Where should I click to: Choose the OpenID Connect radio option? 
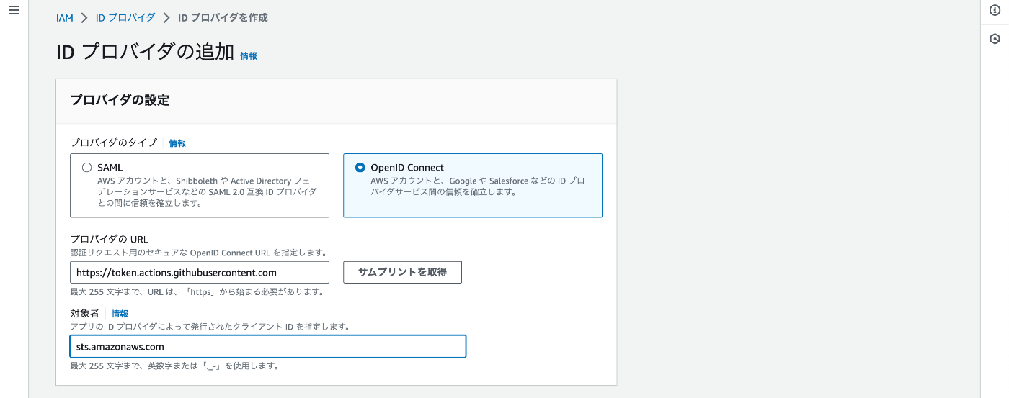360,168
